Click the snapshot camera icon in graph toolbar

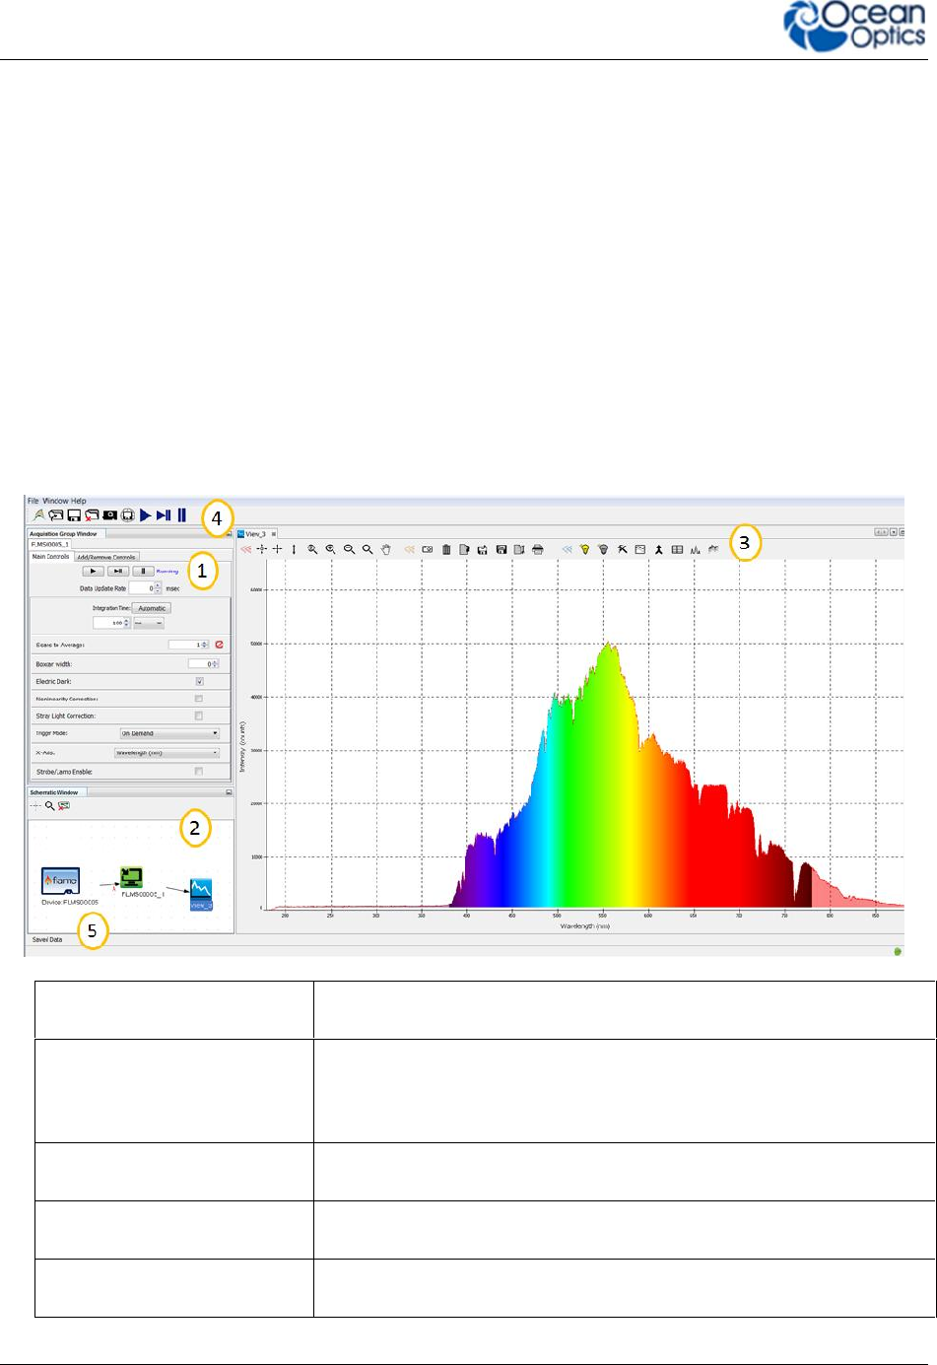pyautogui.click(x=428, y=549)
